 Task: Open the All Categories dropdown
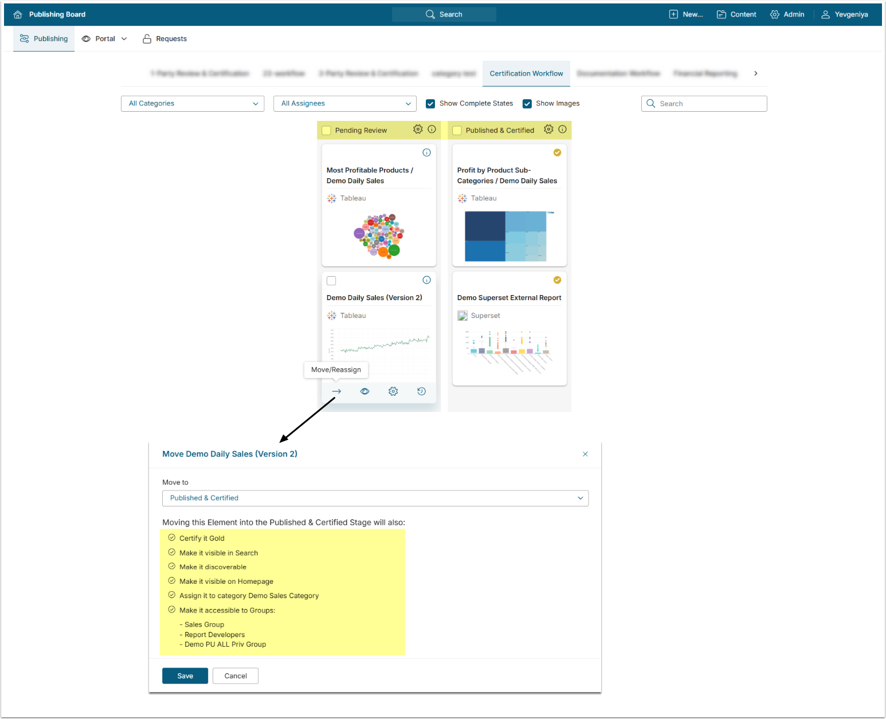(193, 104)
